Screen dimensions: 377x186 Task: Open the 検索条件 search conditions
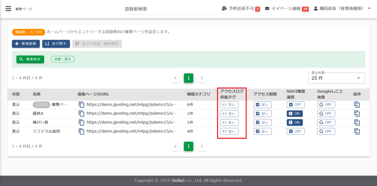pyautogui.click(x=30, y=59)
